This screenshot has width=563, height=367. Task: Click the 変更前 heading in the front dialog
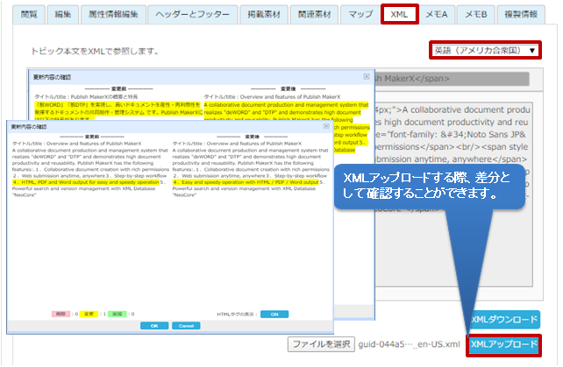coord(92,137)
